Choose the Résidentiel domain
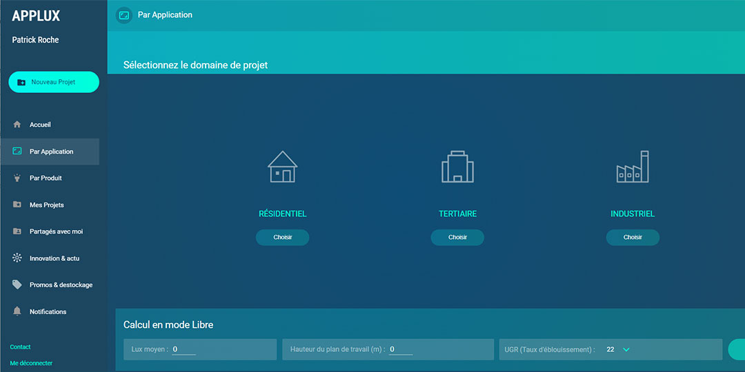This screenshot has height=372, width=745. click(x=282, y=237)
